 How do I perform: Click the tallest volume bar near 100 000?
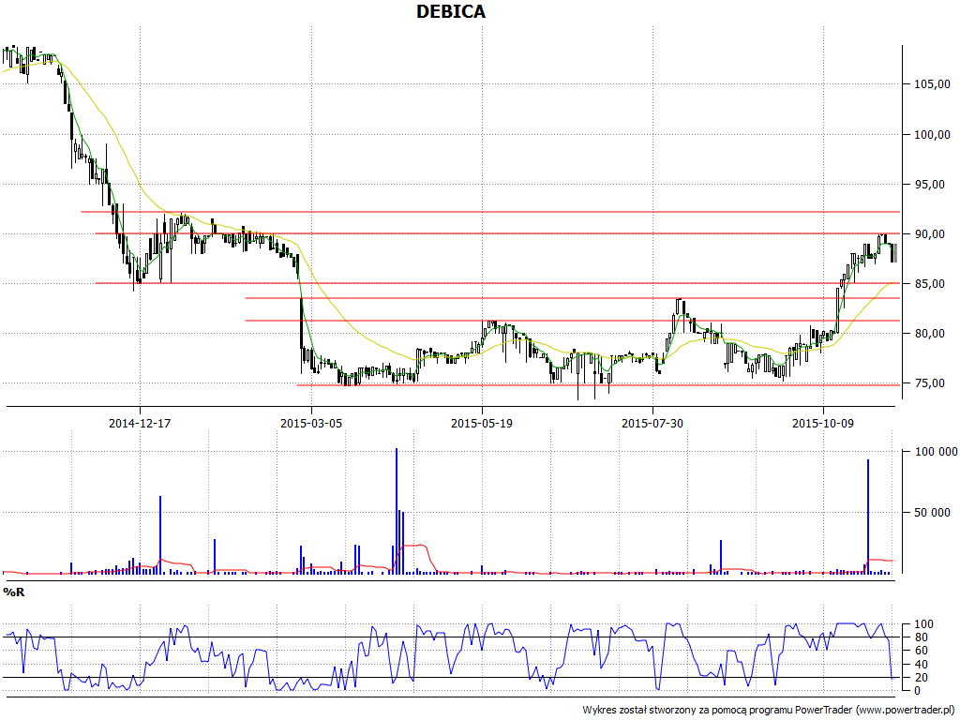pos(397,511)
